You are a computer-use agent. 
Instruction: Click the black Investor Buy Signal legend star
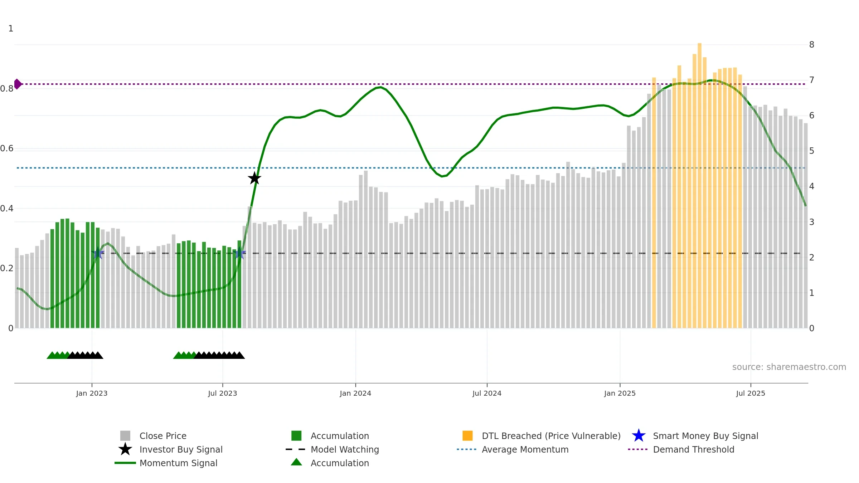125,449
